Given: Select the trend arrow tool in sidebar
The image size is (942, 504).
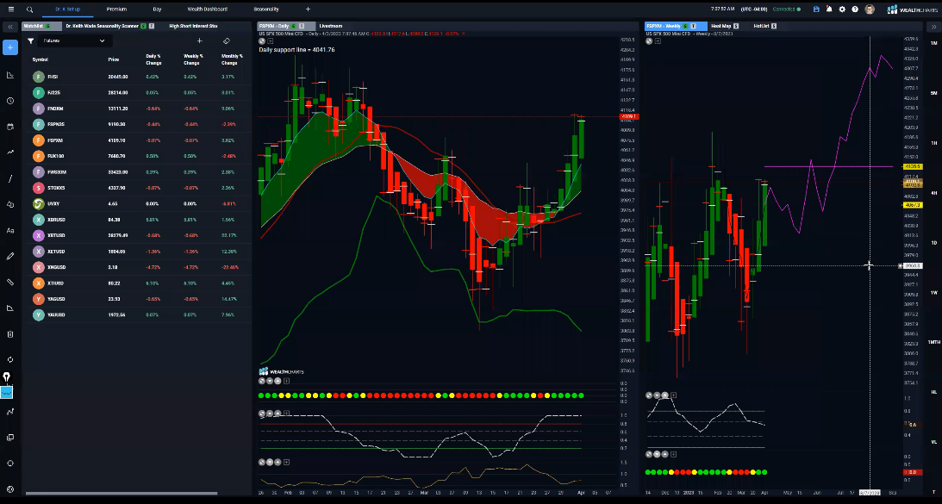Looking at the screenshot, I should point(10,152).
